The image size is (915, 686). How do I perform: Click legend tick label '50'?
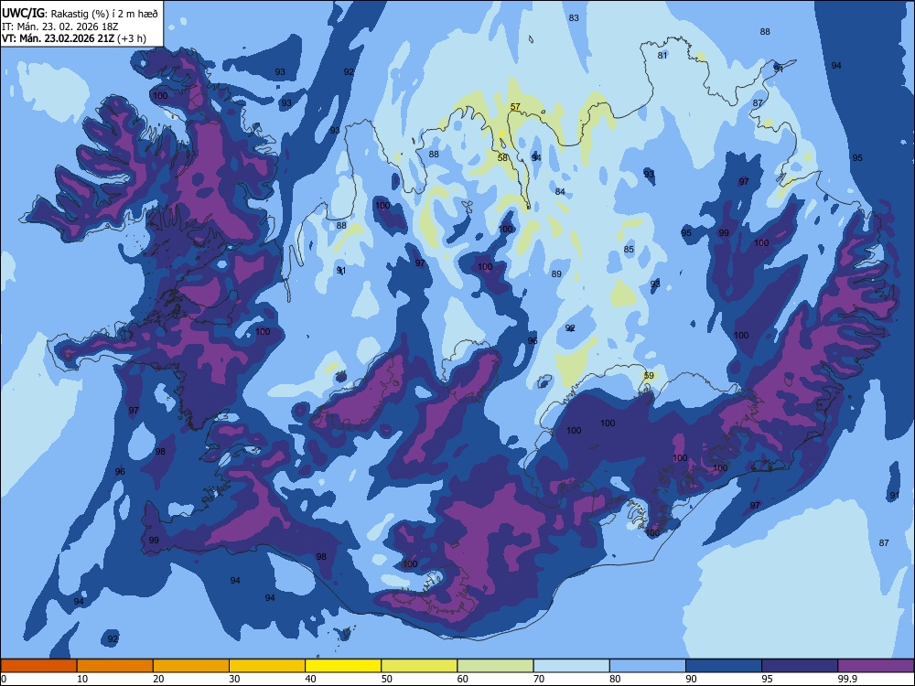(387, 679)
